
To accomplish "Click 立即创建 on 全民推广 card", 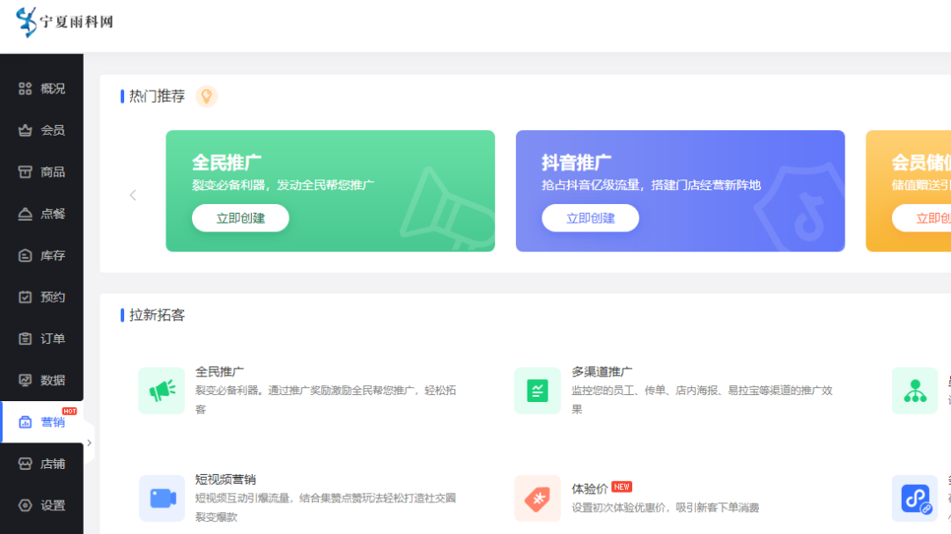I will click(240, 218).
